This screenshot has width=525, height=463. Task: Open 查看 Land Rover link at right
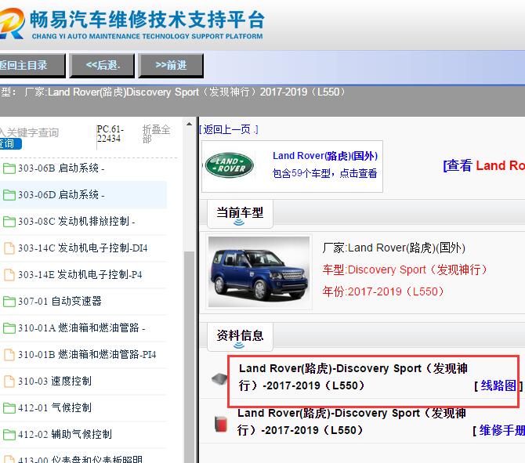point(483,165)
